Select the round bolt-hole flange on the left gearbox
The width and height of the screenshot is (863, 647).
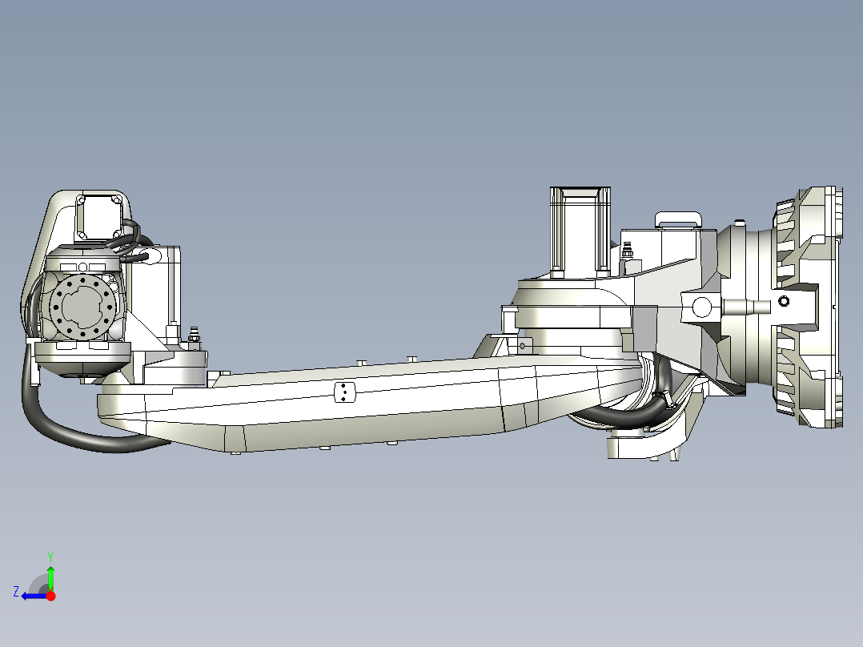(x=82, y=306)
